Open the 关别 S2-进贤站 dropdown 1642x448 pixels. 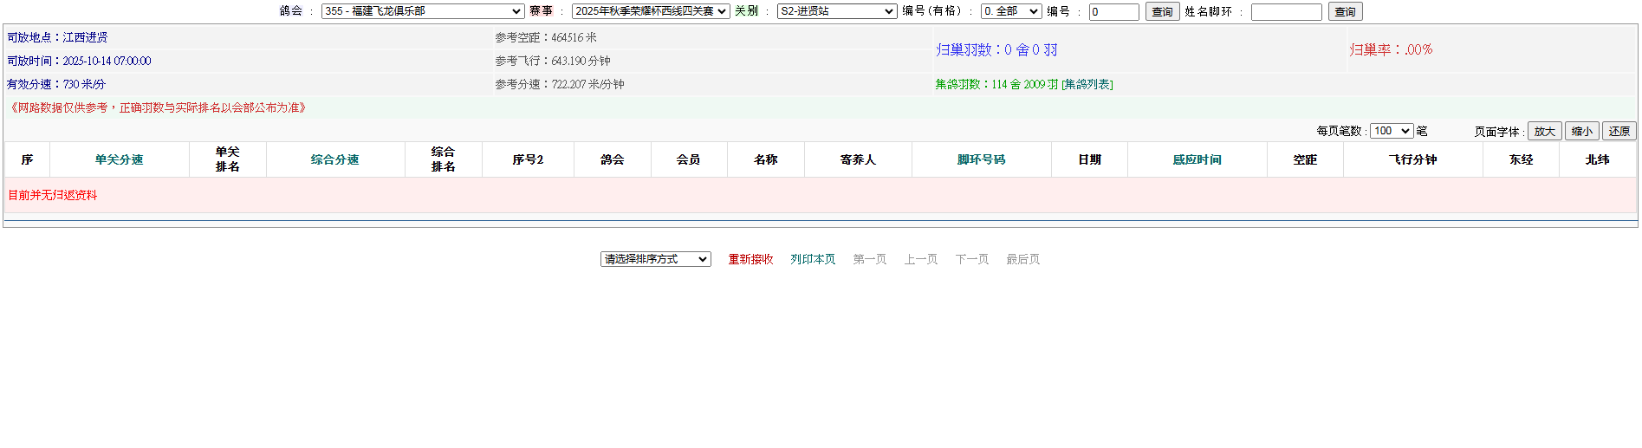pyautogui.click(x=836, y=11)
